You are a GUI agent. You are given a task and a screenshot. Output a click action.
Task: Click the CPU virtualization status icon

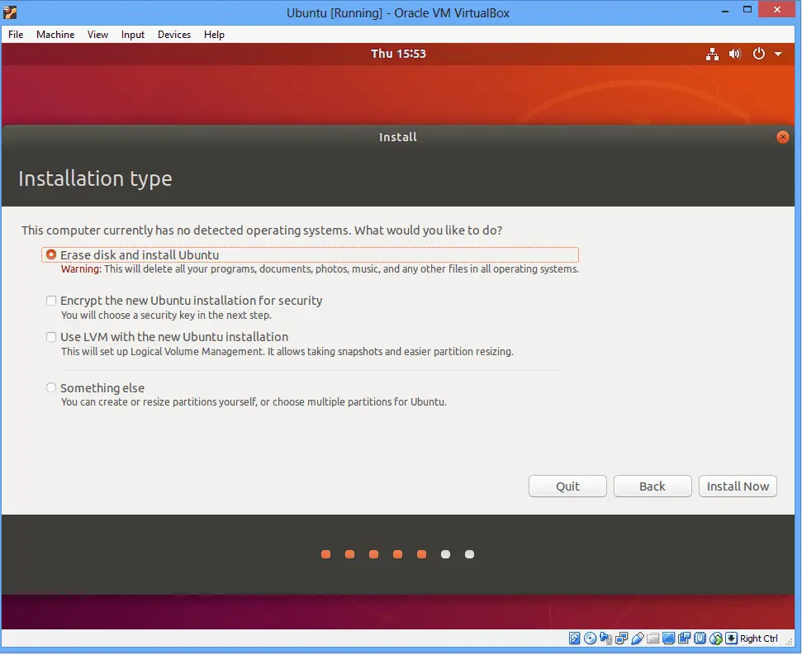(x=700, y=638)
